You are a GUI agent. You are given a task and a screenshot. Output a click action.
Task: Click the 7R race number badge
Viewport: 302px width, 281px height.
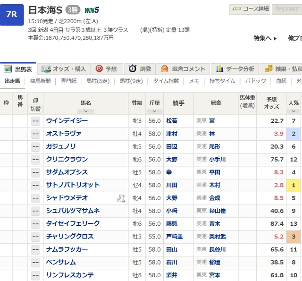coord(12,15)
